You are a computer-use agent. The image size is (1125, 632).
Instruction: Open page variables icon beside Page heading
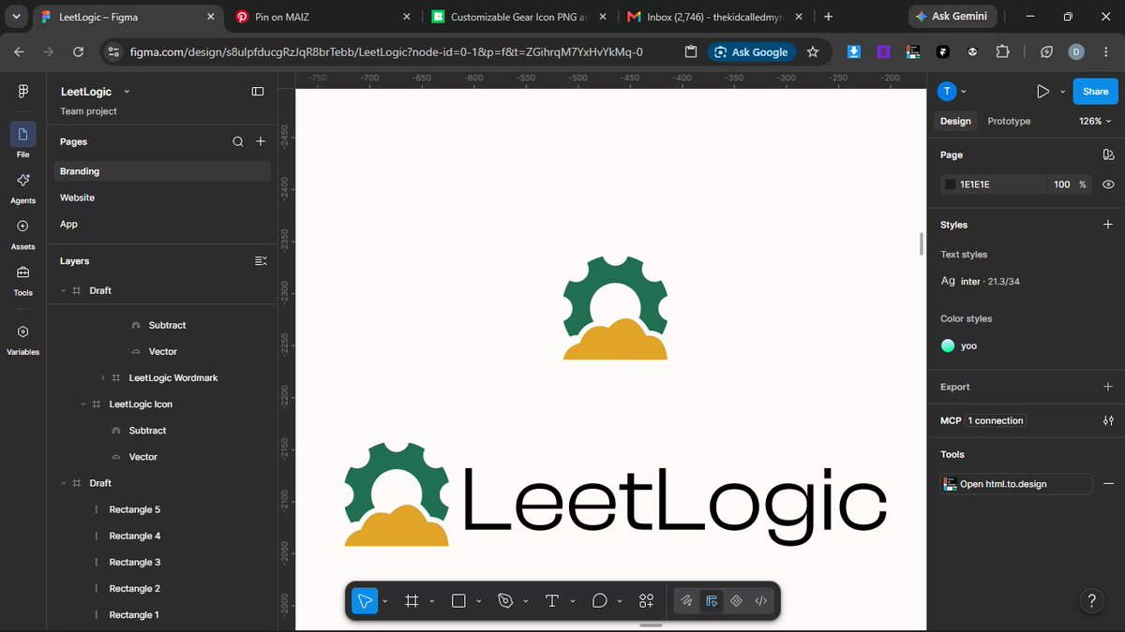click(x=1108, y=154)
